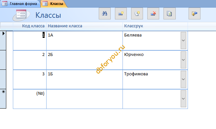
Task: Select record selector of row 1А
Action: [3, 40]
